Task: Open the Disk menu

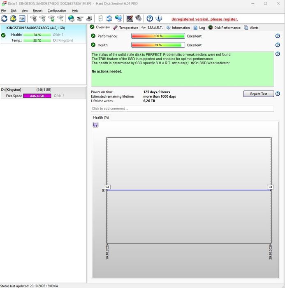Action: (x=14, y=11)
